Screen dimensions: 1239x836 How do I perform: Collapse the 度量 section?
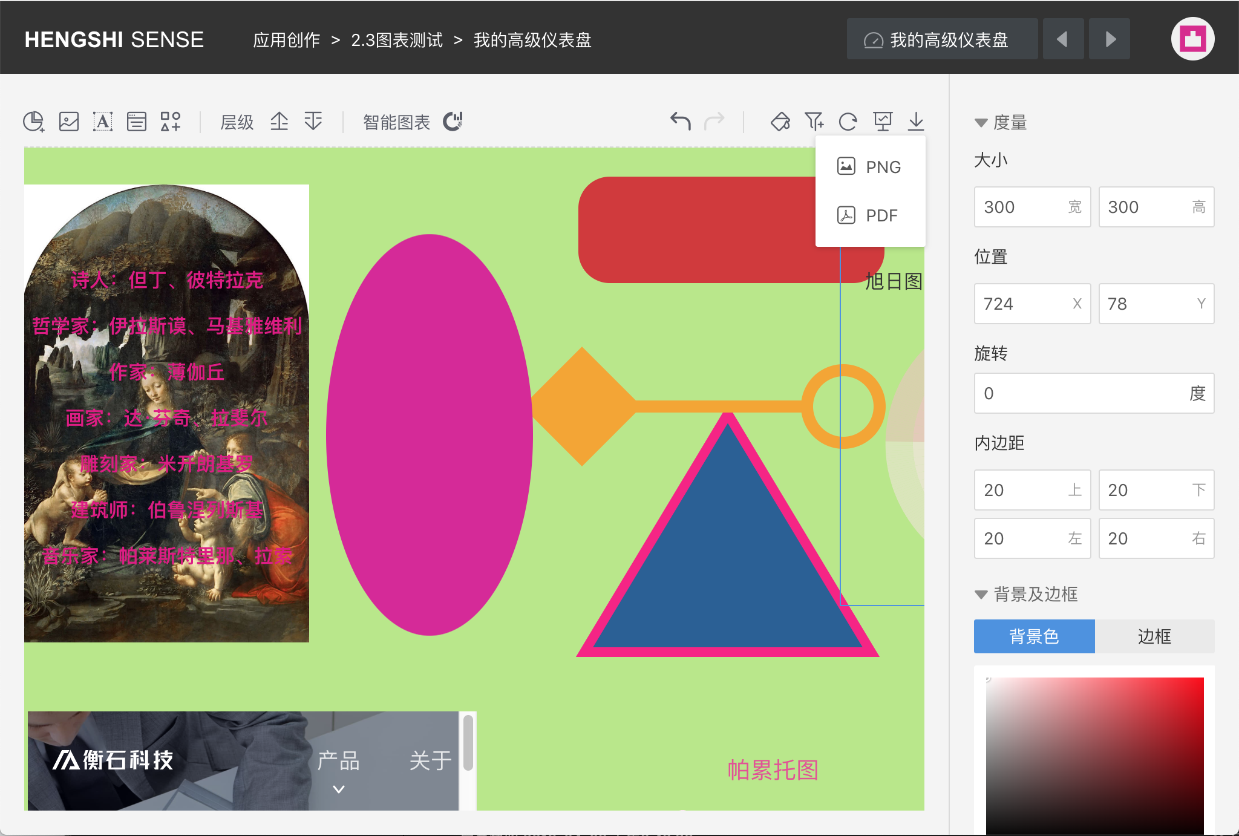(x=981, y=123)
